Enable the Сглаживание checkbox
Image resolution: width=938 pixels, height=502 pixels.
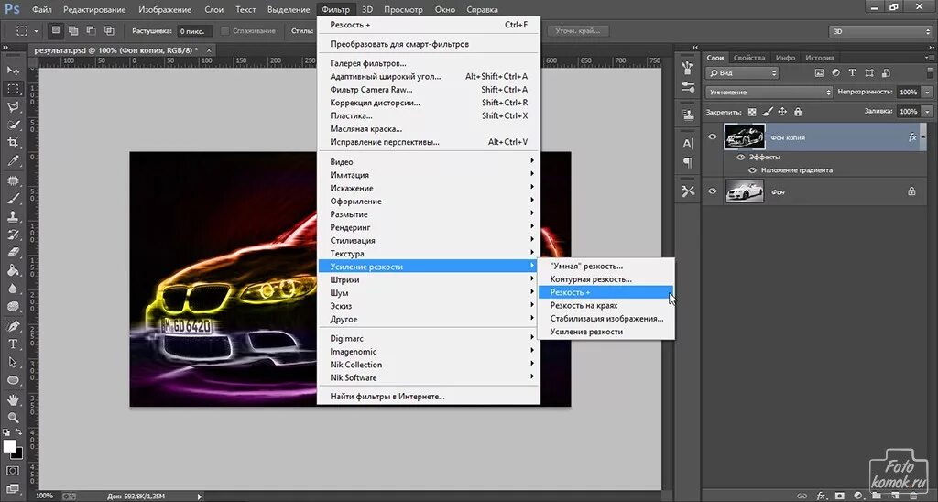click(225, 30)
